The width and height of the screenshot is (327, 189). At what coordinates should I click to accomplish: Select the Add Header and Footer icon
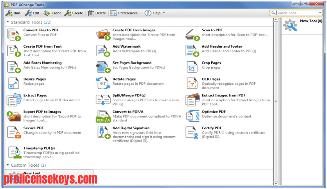pos(192,51)
